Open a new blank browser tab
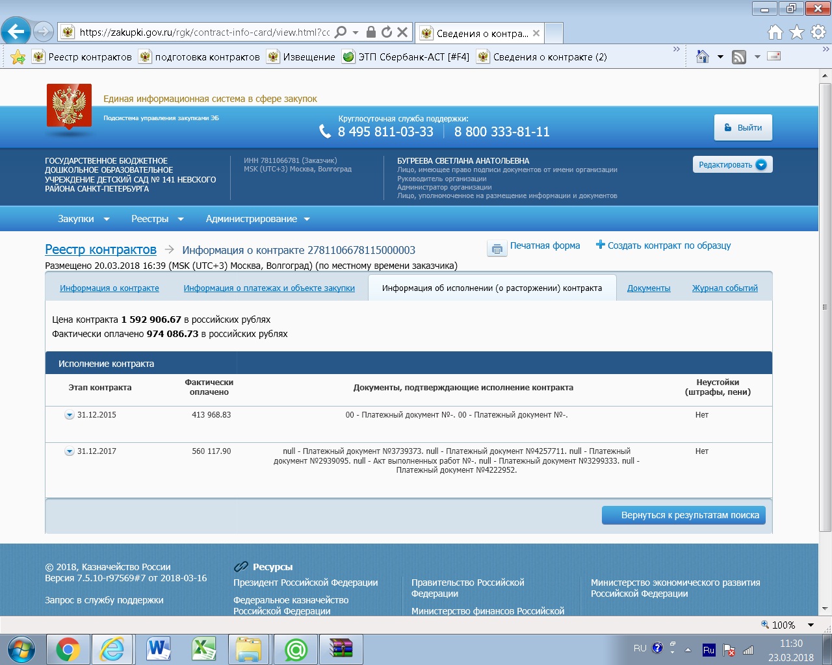 [x=554, y=33]
